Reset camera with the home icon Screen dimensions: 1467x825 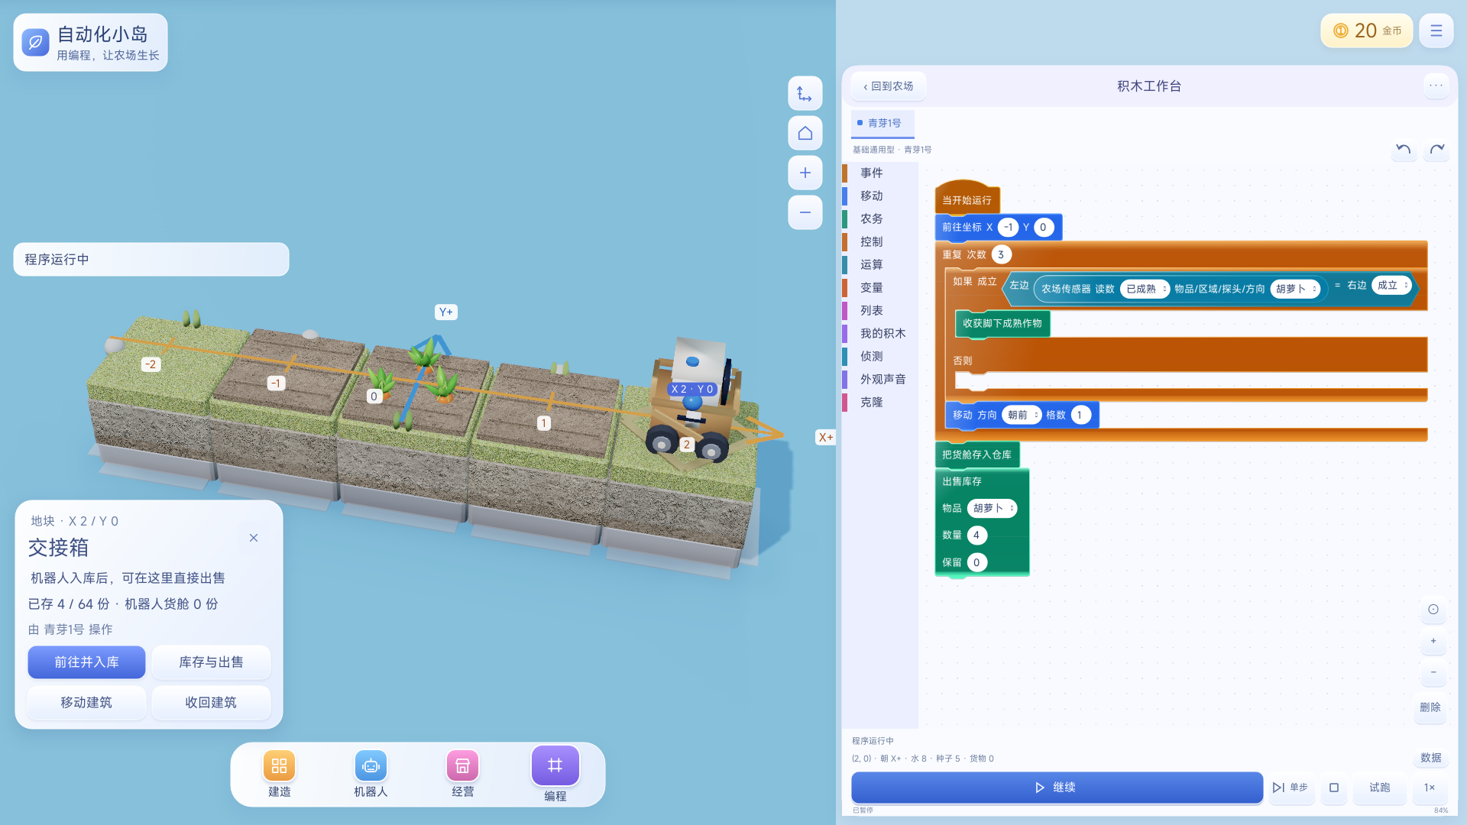click(805, 134)
